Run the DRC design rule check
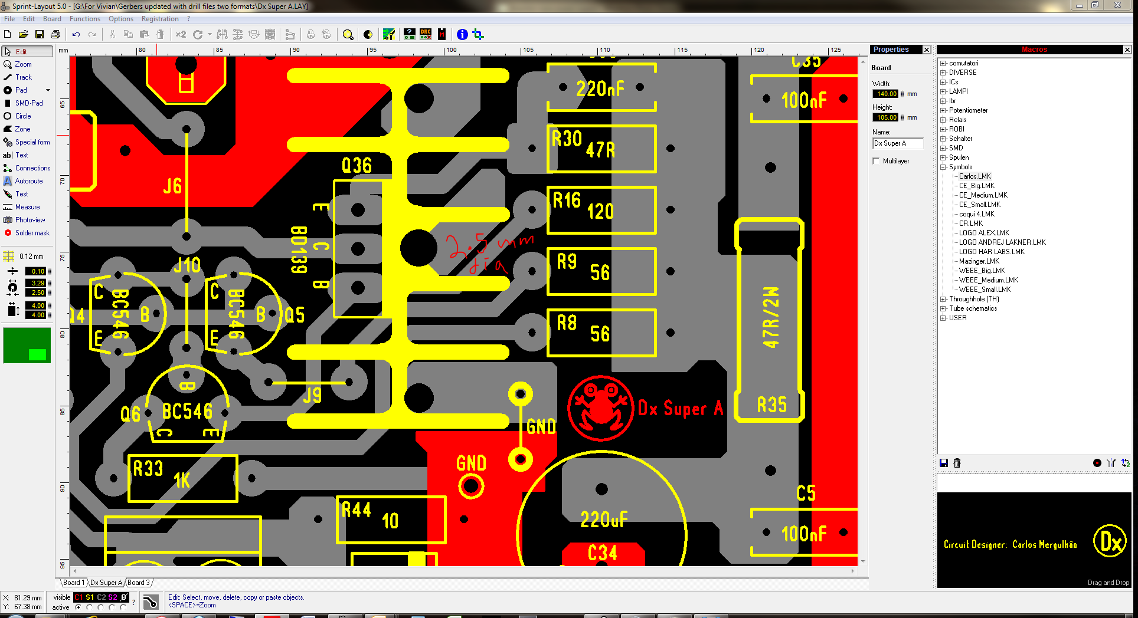 click(x=426, y=34)
